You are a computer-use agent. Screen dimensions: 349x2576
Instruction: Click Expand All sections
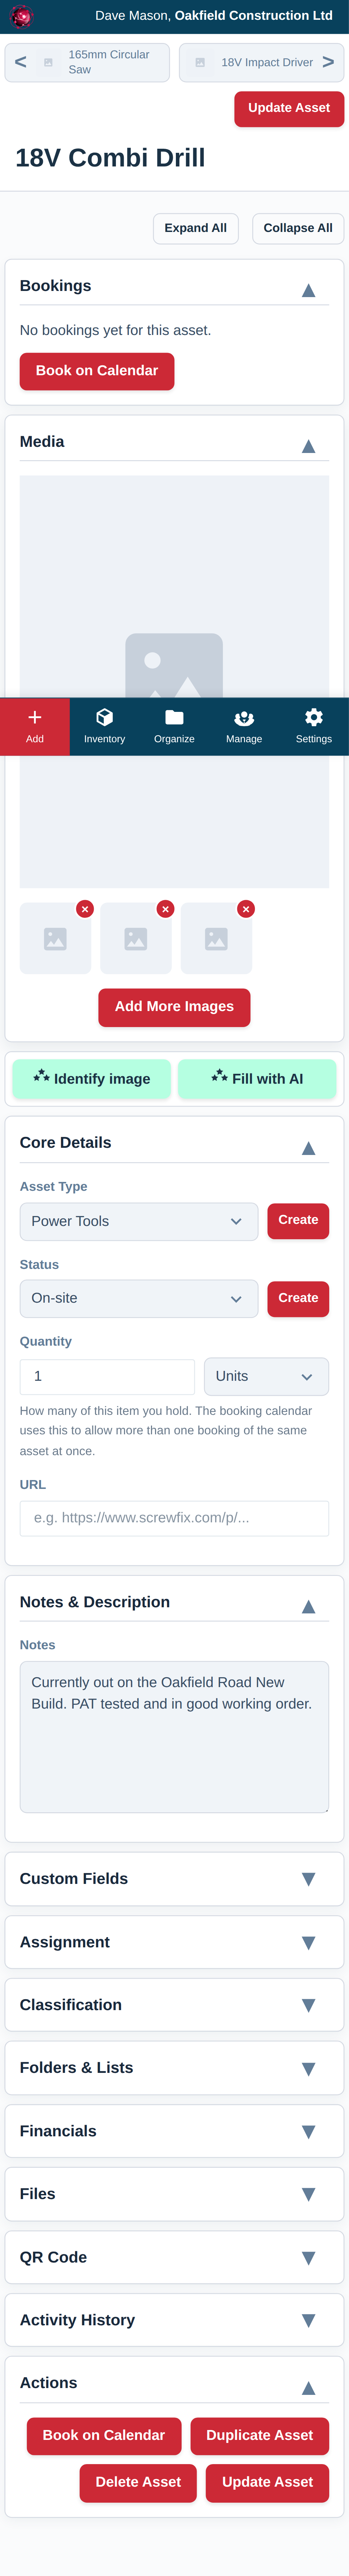pos(196,228)
